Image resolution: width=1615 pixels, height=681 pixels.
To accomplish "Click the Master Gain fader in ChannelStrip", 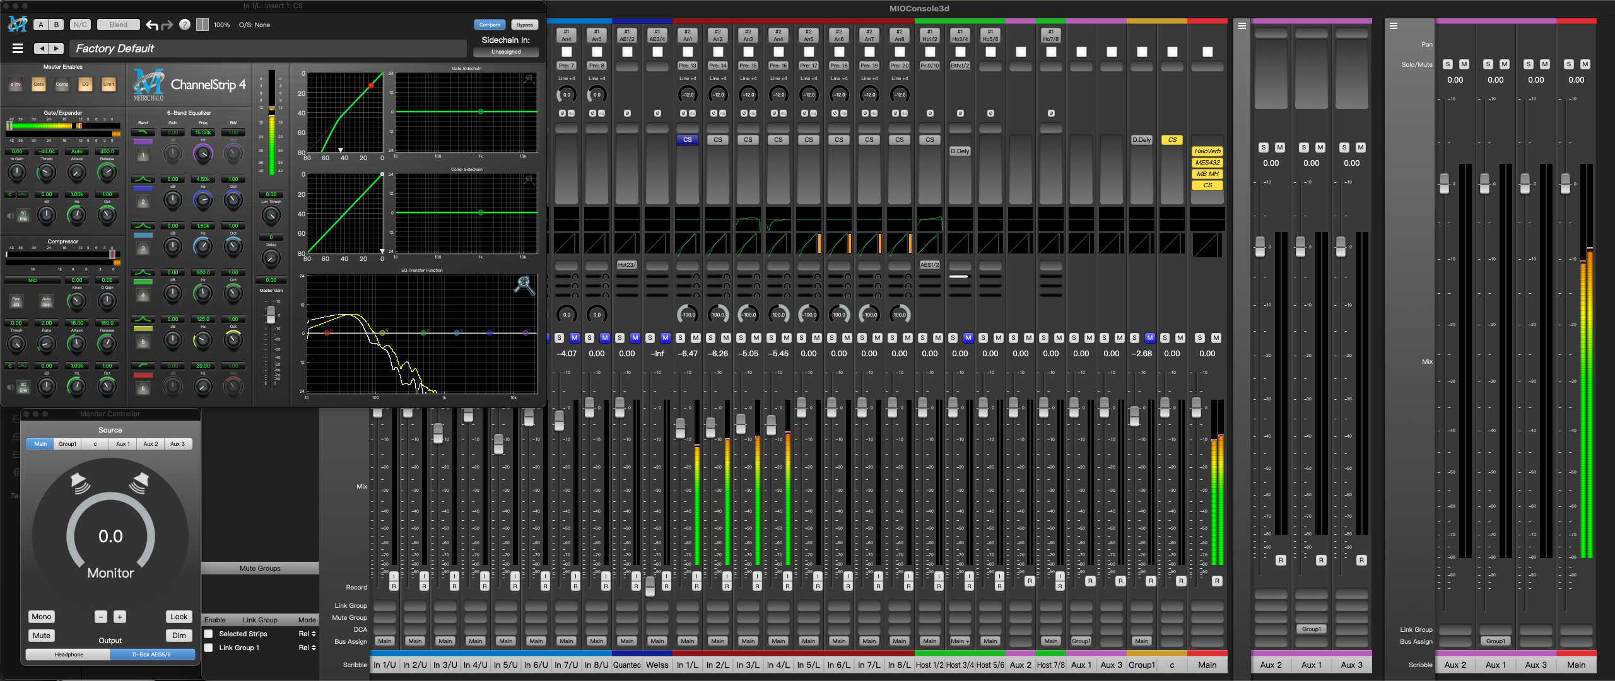I will (x=271, y=314).
